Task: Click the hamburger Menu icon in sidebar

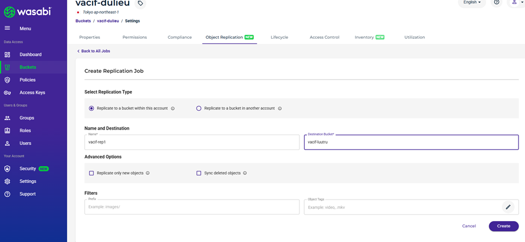Action: click(8, 29)
